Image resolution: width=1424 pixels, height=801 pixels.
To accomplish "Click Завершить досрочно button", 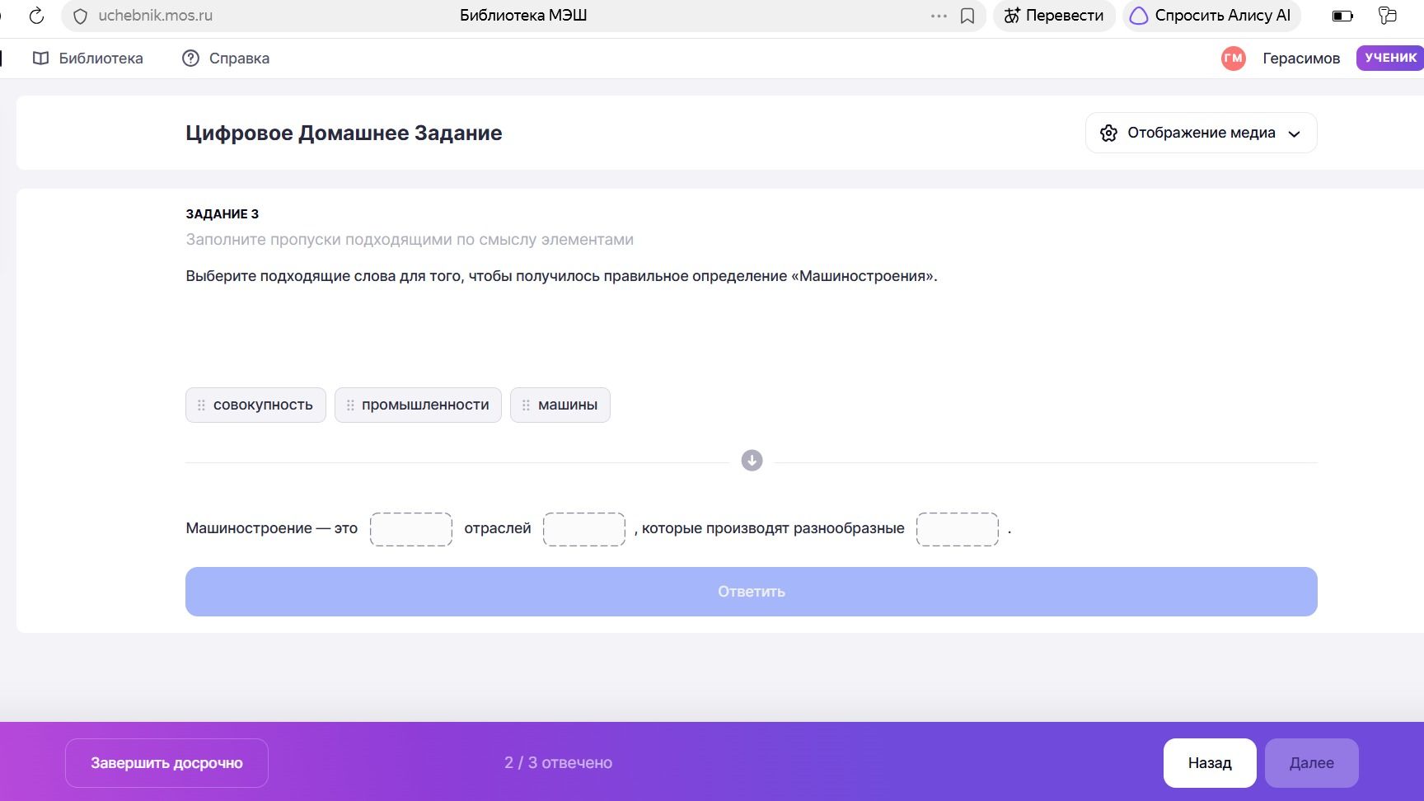I will (x=166, y=763).
